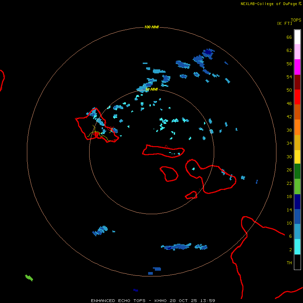The image size is (303, 303).
Task: Click the 66 scale value
Action: click(x=289, y=37)
